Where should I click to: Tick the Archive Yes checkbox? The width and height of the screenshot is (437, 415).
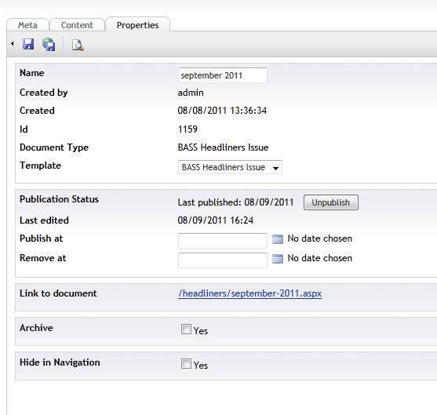(186, 329)
